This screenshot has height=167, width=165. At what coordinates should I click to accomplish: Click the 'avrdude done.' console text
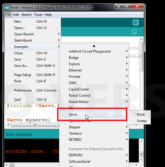pyautogui.click(x=26, y=151)
